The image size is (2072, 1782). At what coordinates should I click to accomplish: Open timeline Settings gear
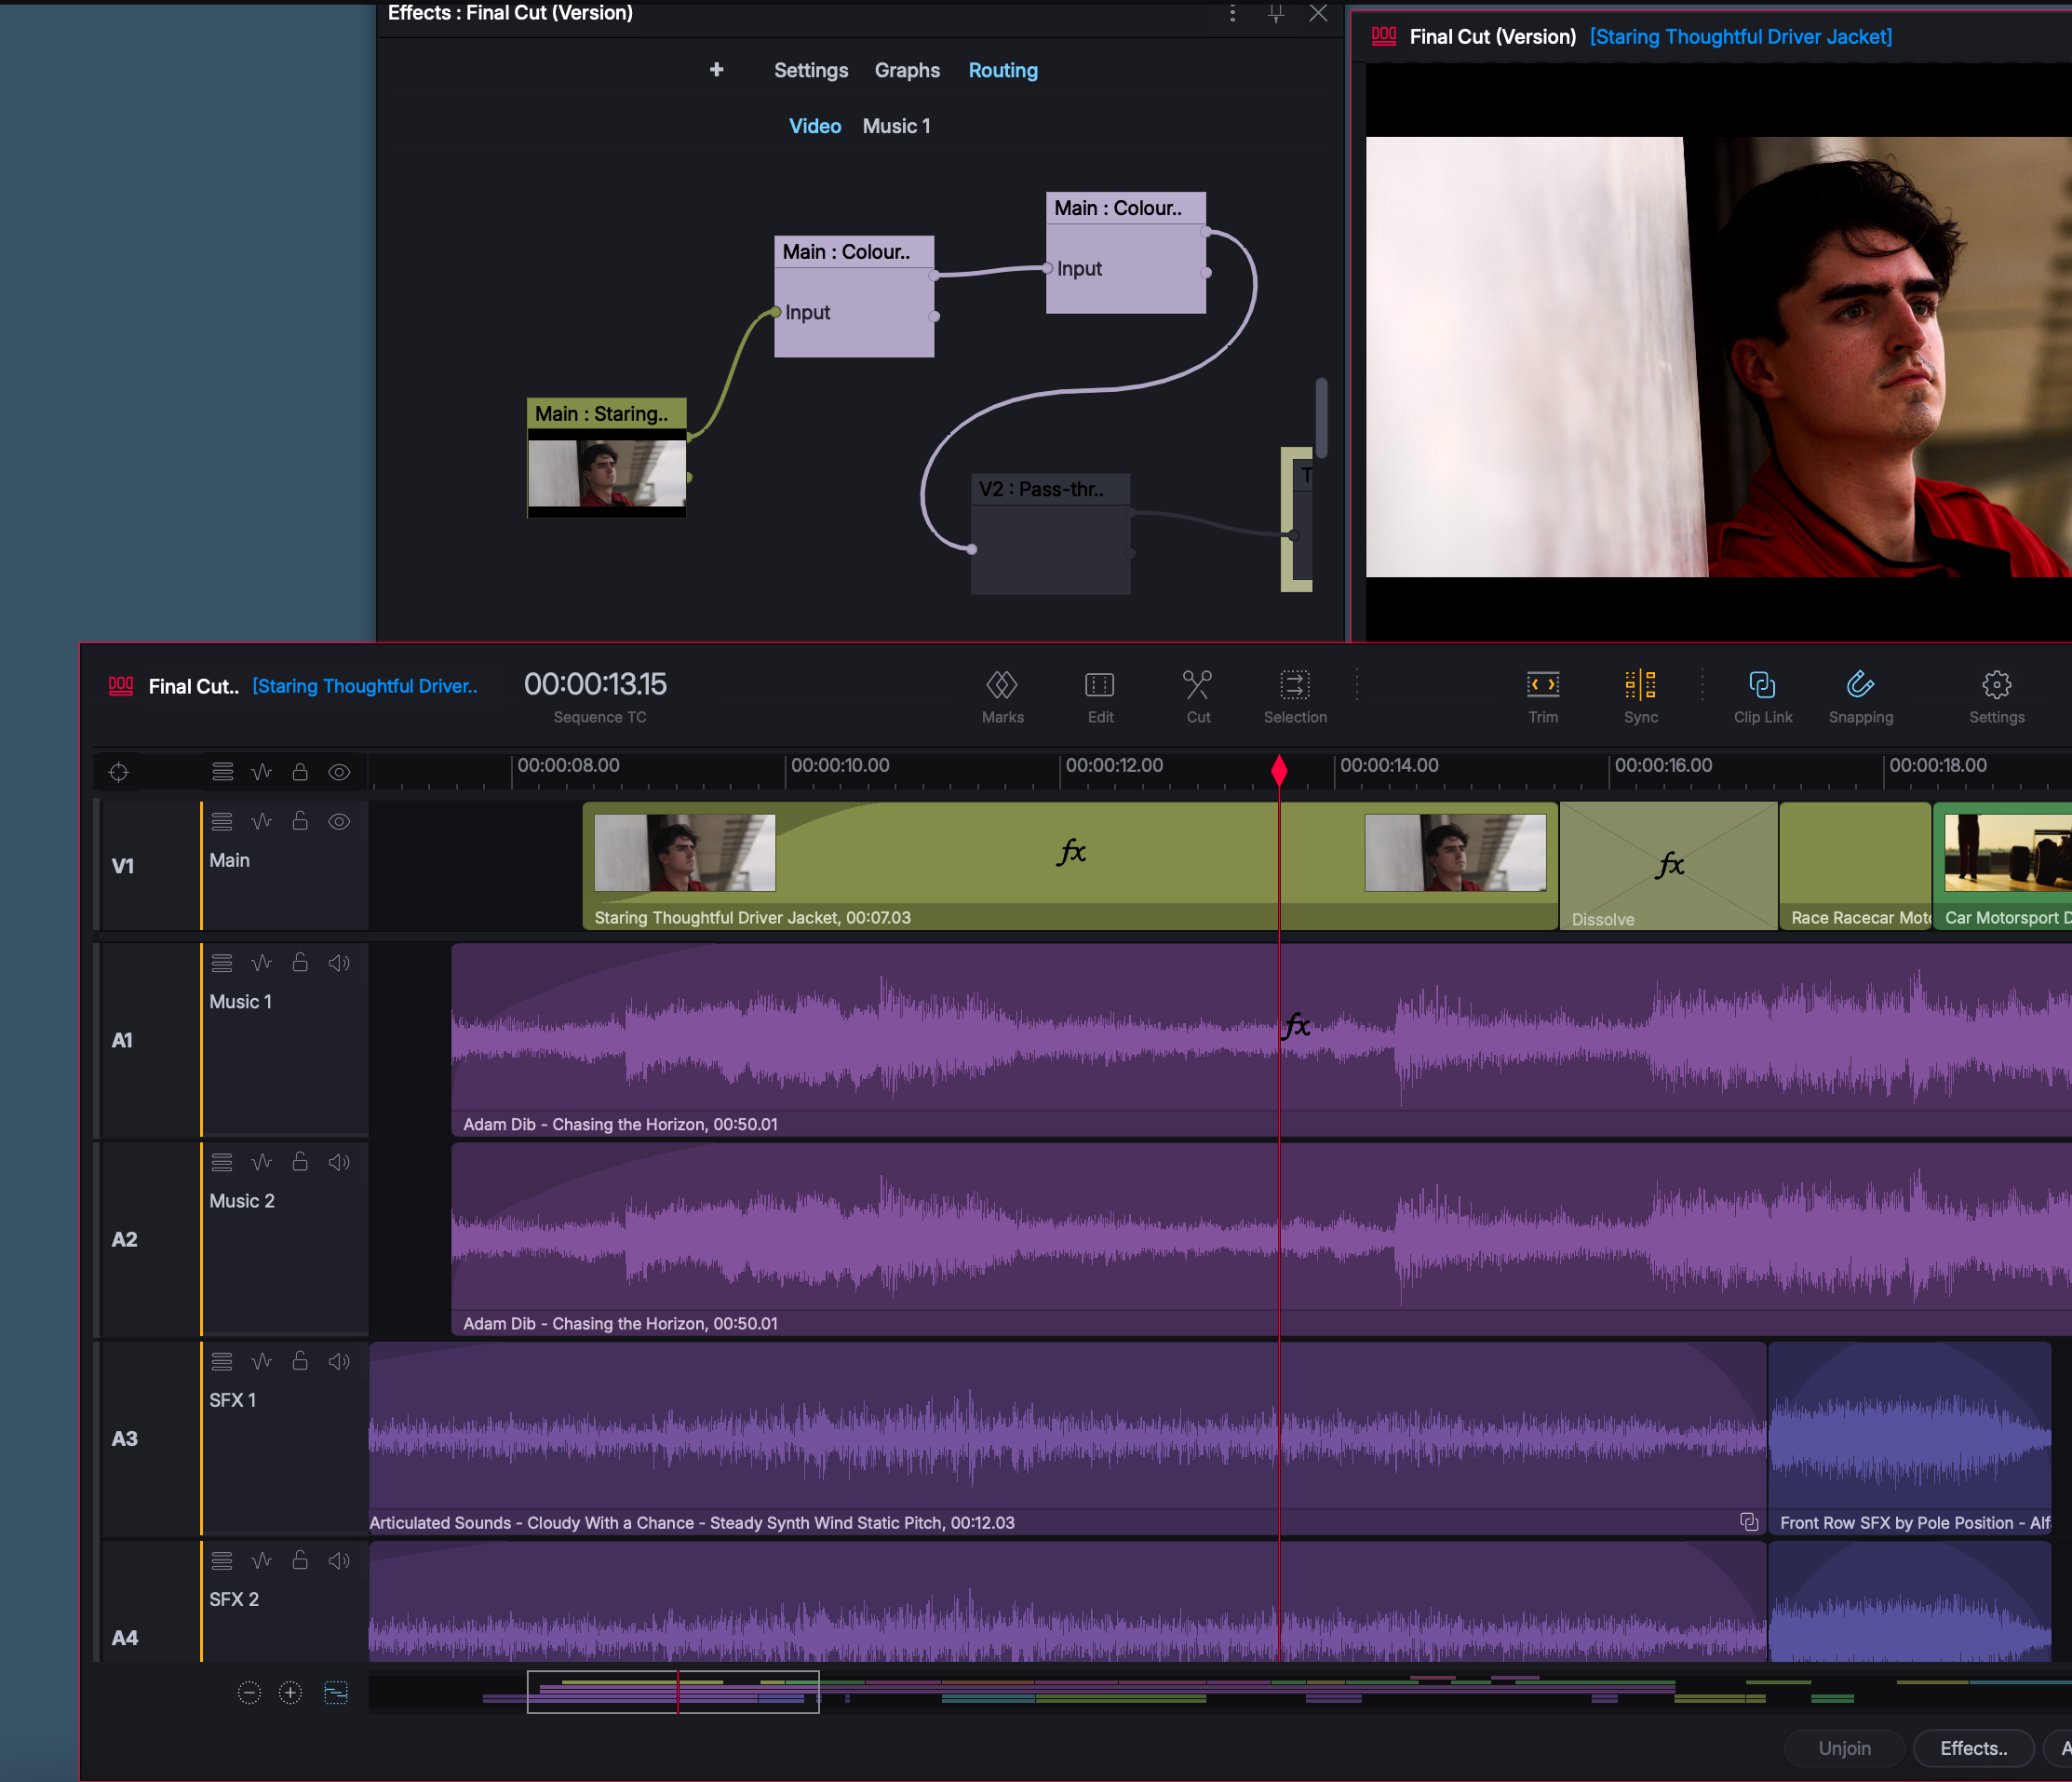(1997, 685)
